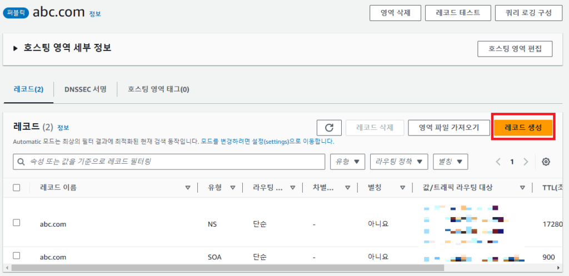The image size is (569, 276).
Task: Check the abc.com NS record checkbox
Action: coord(16,223)
